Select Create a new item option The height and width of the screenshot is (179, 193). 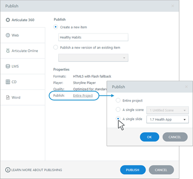(55, 27)
